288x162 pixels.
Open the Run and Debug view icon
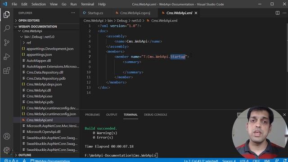7,57
